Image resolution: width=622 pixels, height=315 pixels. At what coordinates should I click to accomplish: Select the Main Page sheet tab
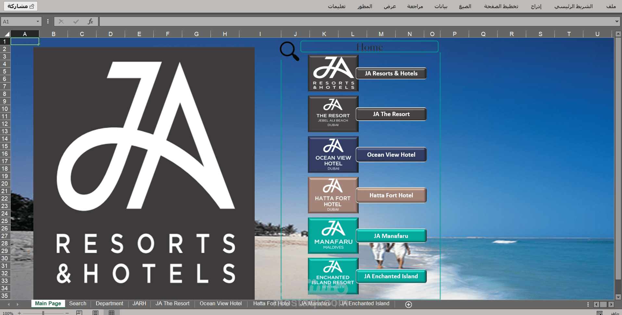coord(48,304)
